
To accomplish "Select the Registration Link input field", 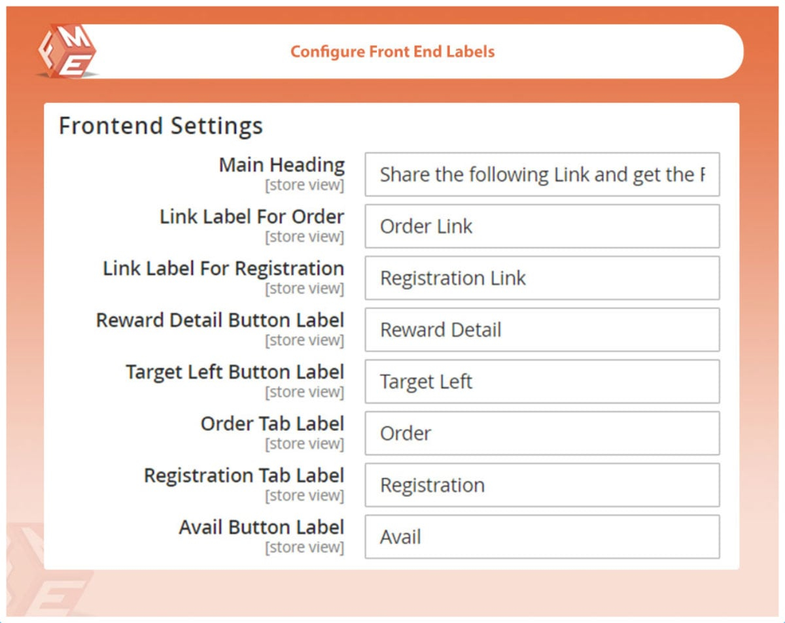I will point(542,278).
